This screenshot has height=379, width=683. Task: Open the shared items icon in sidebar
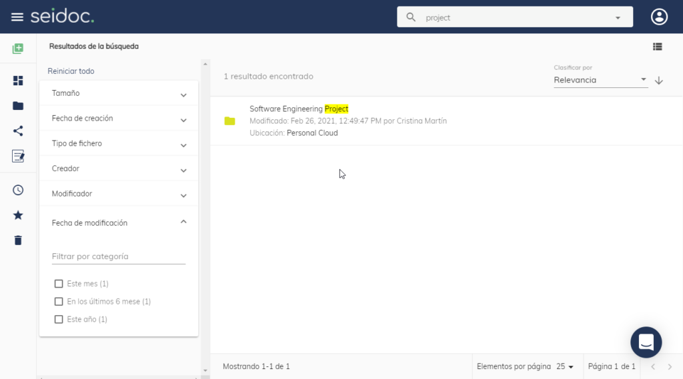[18, 131]
